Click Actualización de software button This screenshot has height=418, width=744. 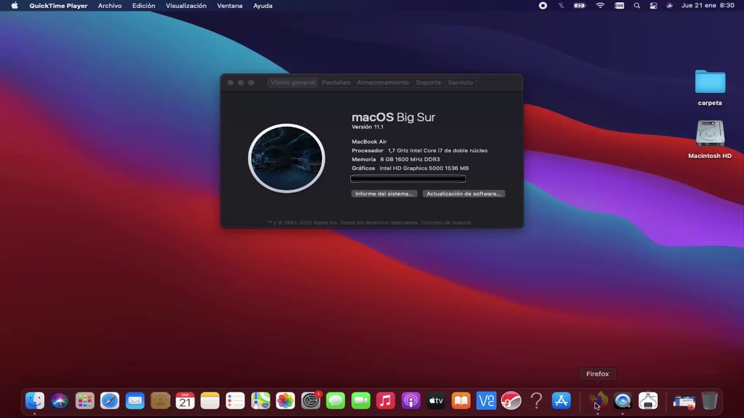pyautogui.click(x=464, y=194)
